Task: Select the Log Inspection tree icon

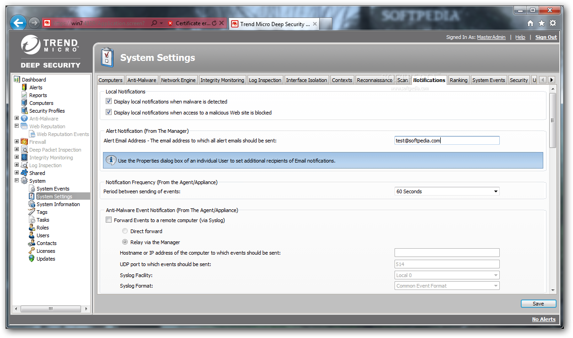Action: pyautogui.click(x=24, y=165)
